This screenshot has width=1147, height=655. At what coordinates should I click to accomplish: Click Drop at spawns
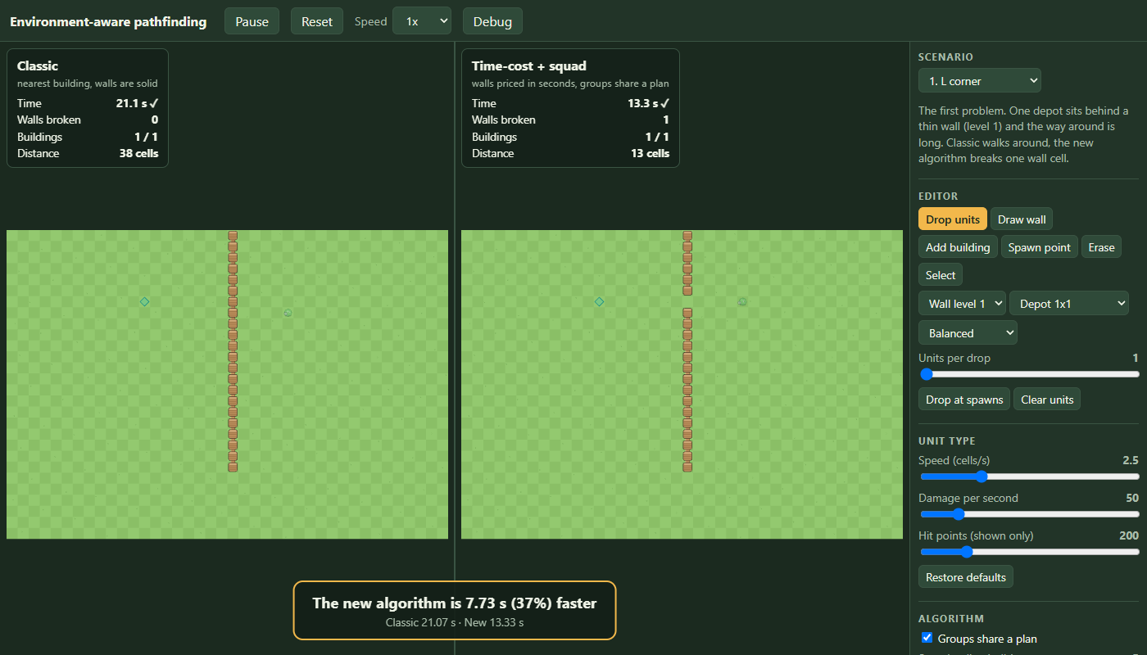964,400
